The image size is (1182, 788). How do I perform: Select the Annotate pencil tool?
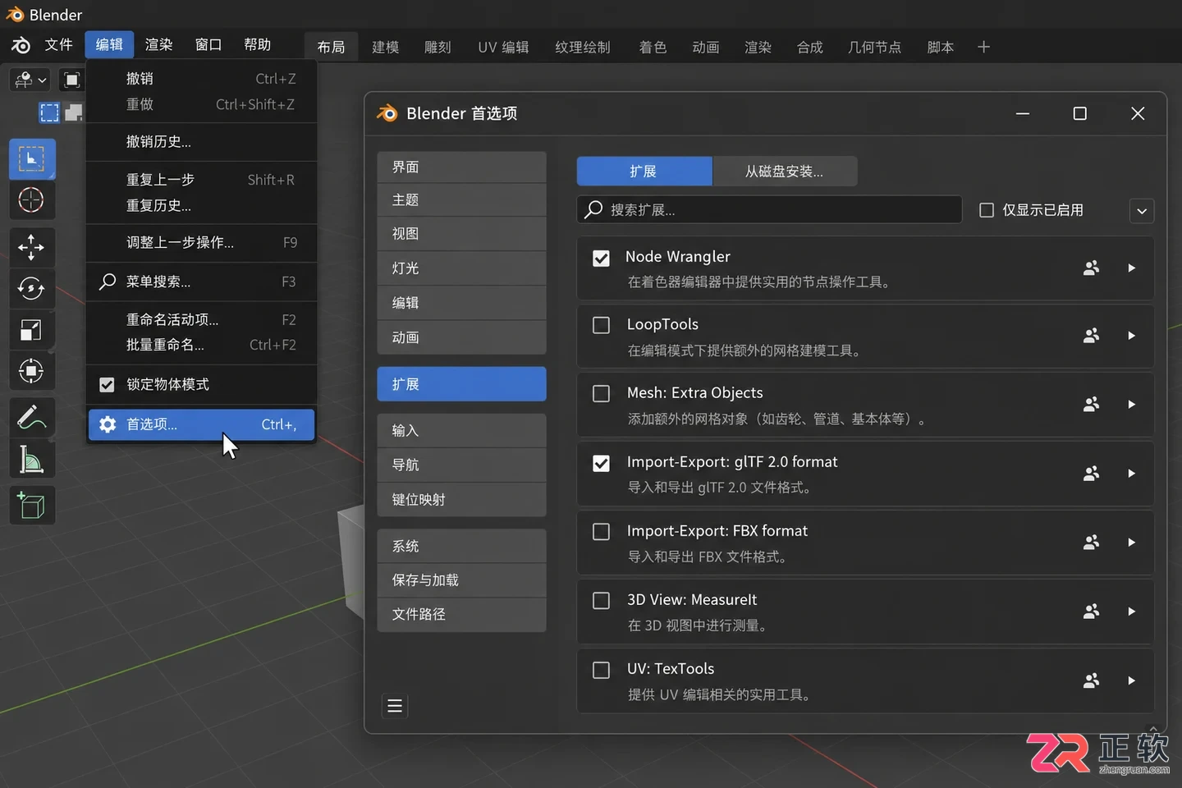click(x=32, y=418)
